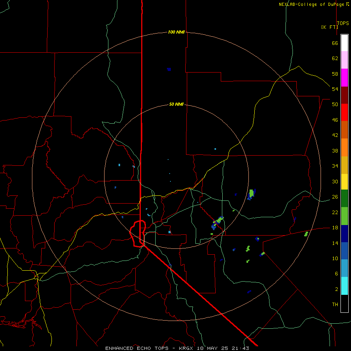This screenshot has height=351, width=351.
Task: Select the medium blue legend swatch
Action: click(344, 251)
